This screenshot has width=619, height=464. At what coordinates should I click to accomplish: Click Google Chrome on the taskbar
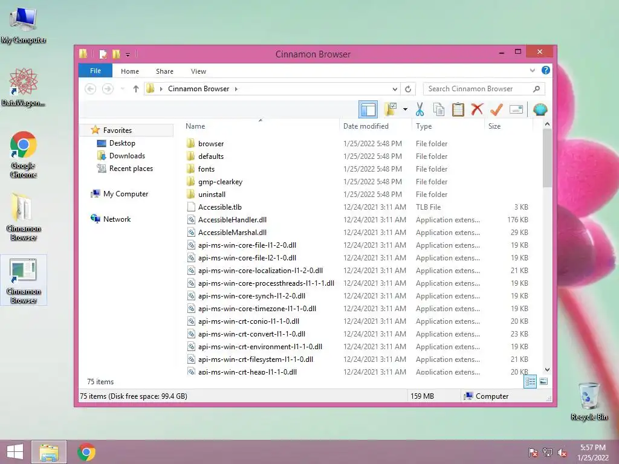click(86, 452)
